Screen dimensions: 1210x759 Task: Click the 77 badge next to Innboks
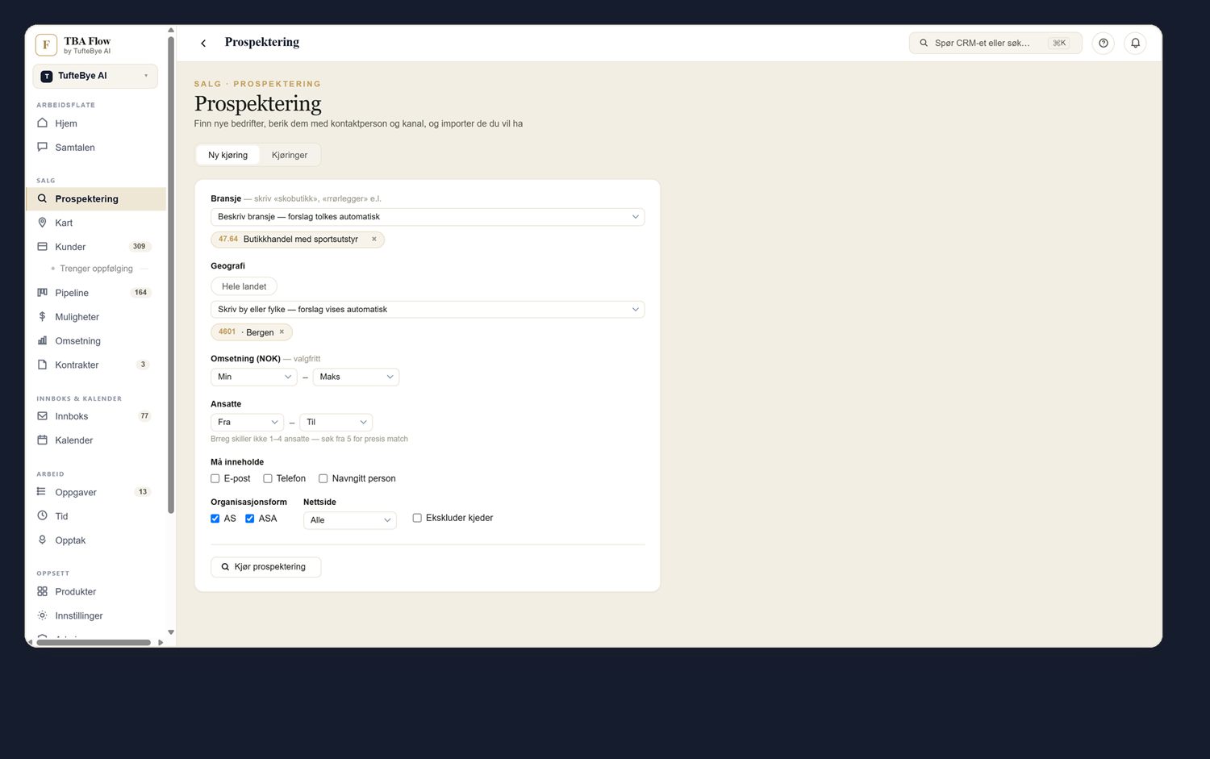pyautogui.click(x=144, y=416)
